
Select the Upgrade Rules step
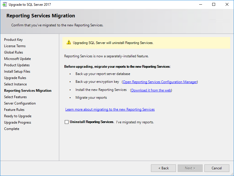(x=15, y=78)
